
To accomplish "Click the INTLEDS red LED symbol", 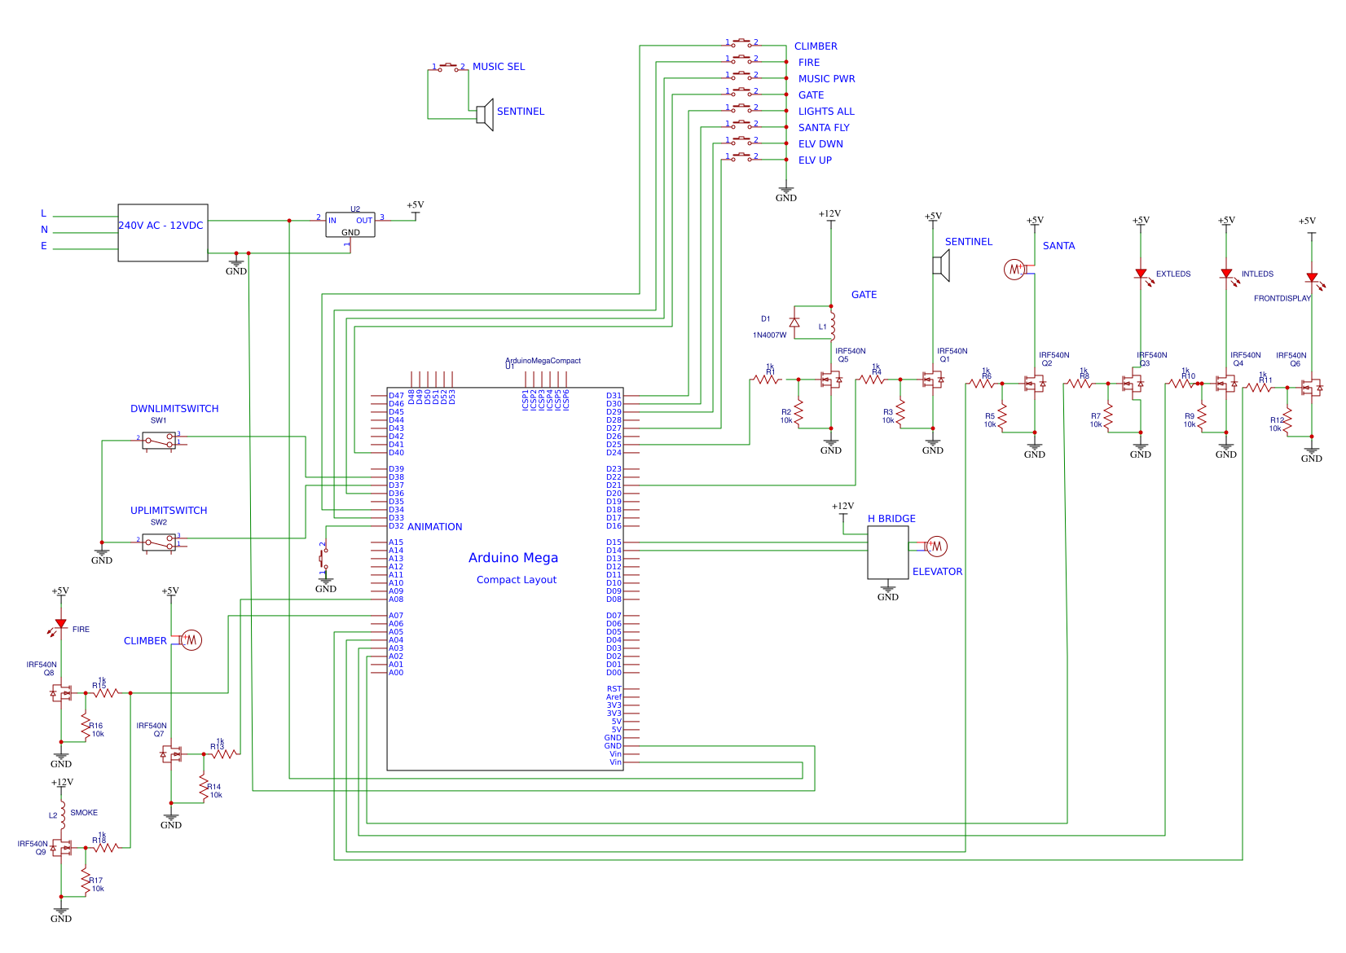I will pyautogui.click(x=1226, y=274).
